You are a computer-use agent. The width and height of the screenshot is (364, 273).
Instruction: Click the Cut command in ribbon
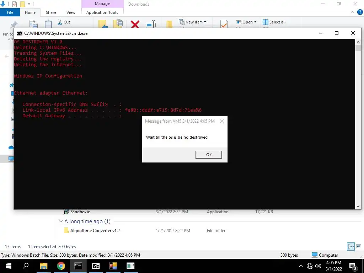coord(64,22)
